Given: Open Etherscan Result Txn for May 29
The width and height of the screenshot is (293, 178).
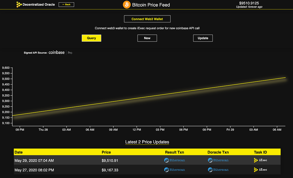Looking at the screenshot, I should (175, 160).
